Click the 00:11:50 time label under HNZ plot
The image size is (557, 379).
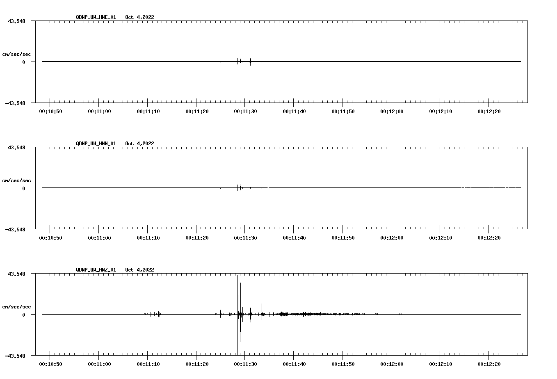click(x=343, y=364)
